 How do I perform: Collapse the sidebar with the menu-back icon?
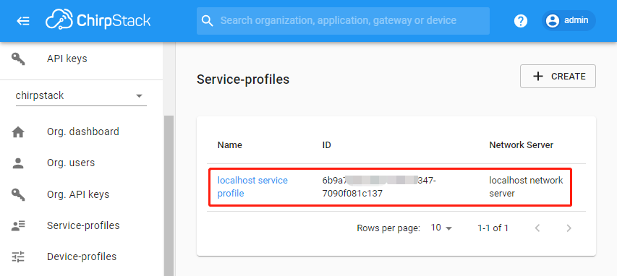click(23, 21)
